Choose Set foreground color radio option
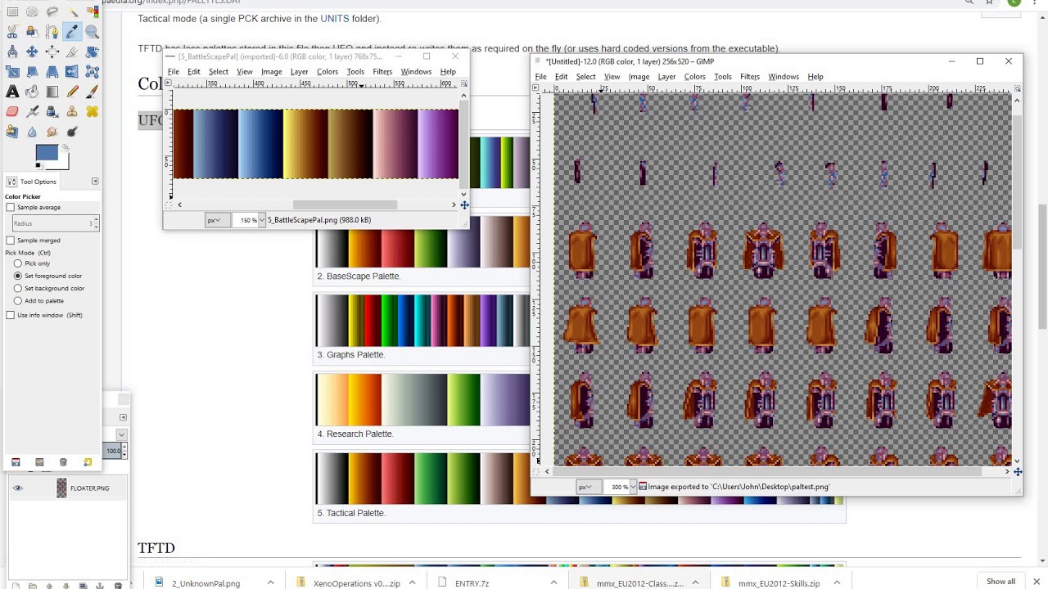The image size is (1048, 589). pyautogui.click(x=18, y=276)
